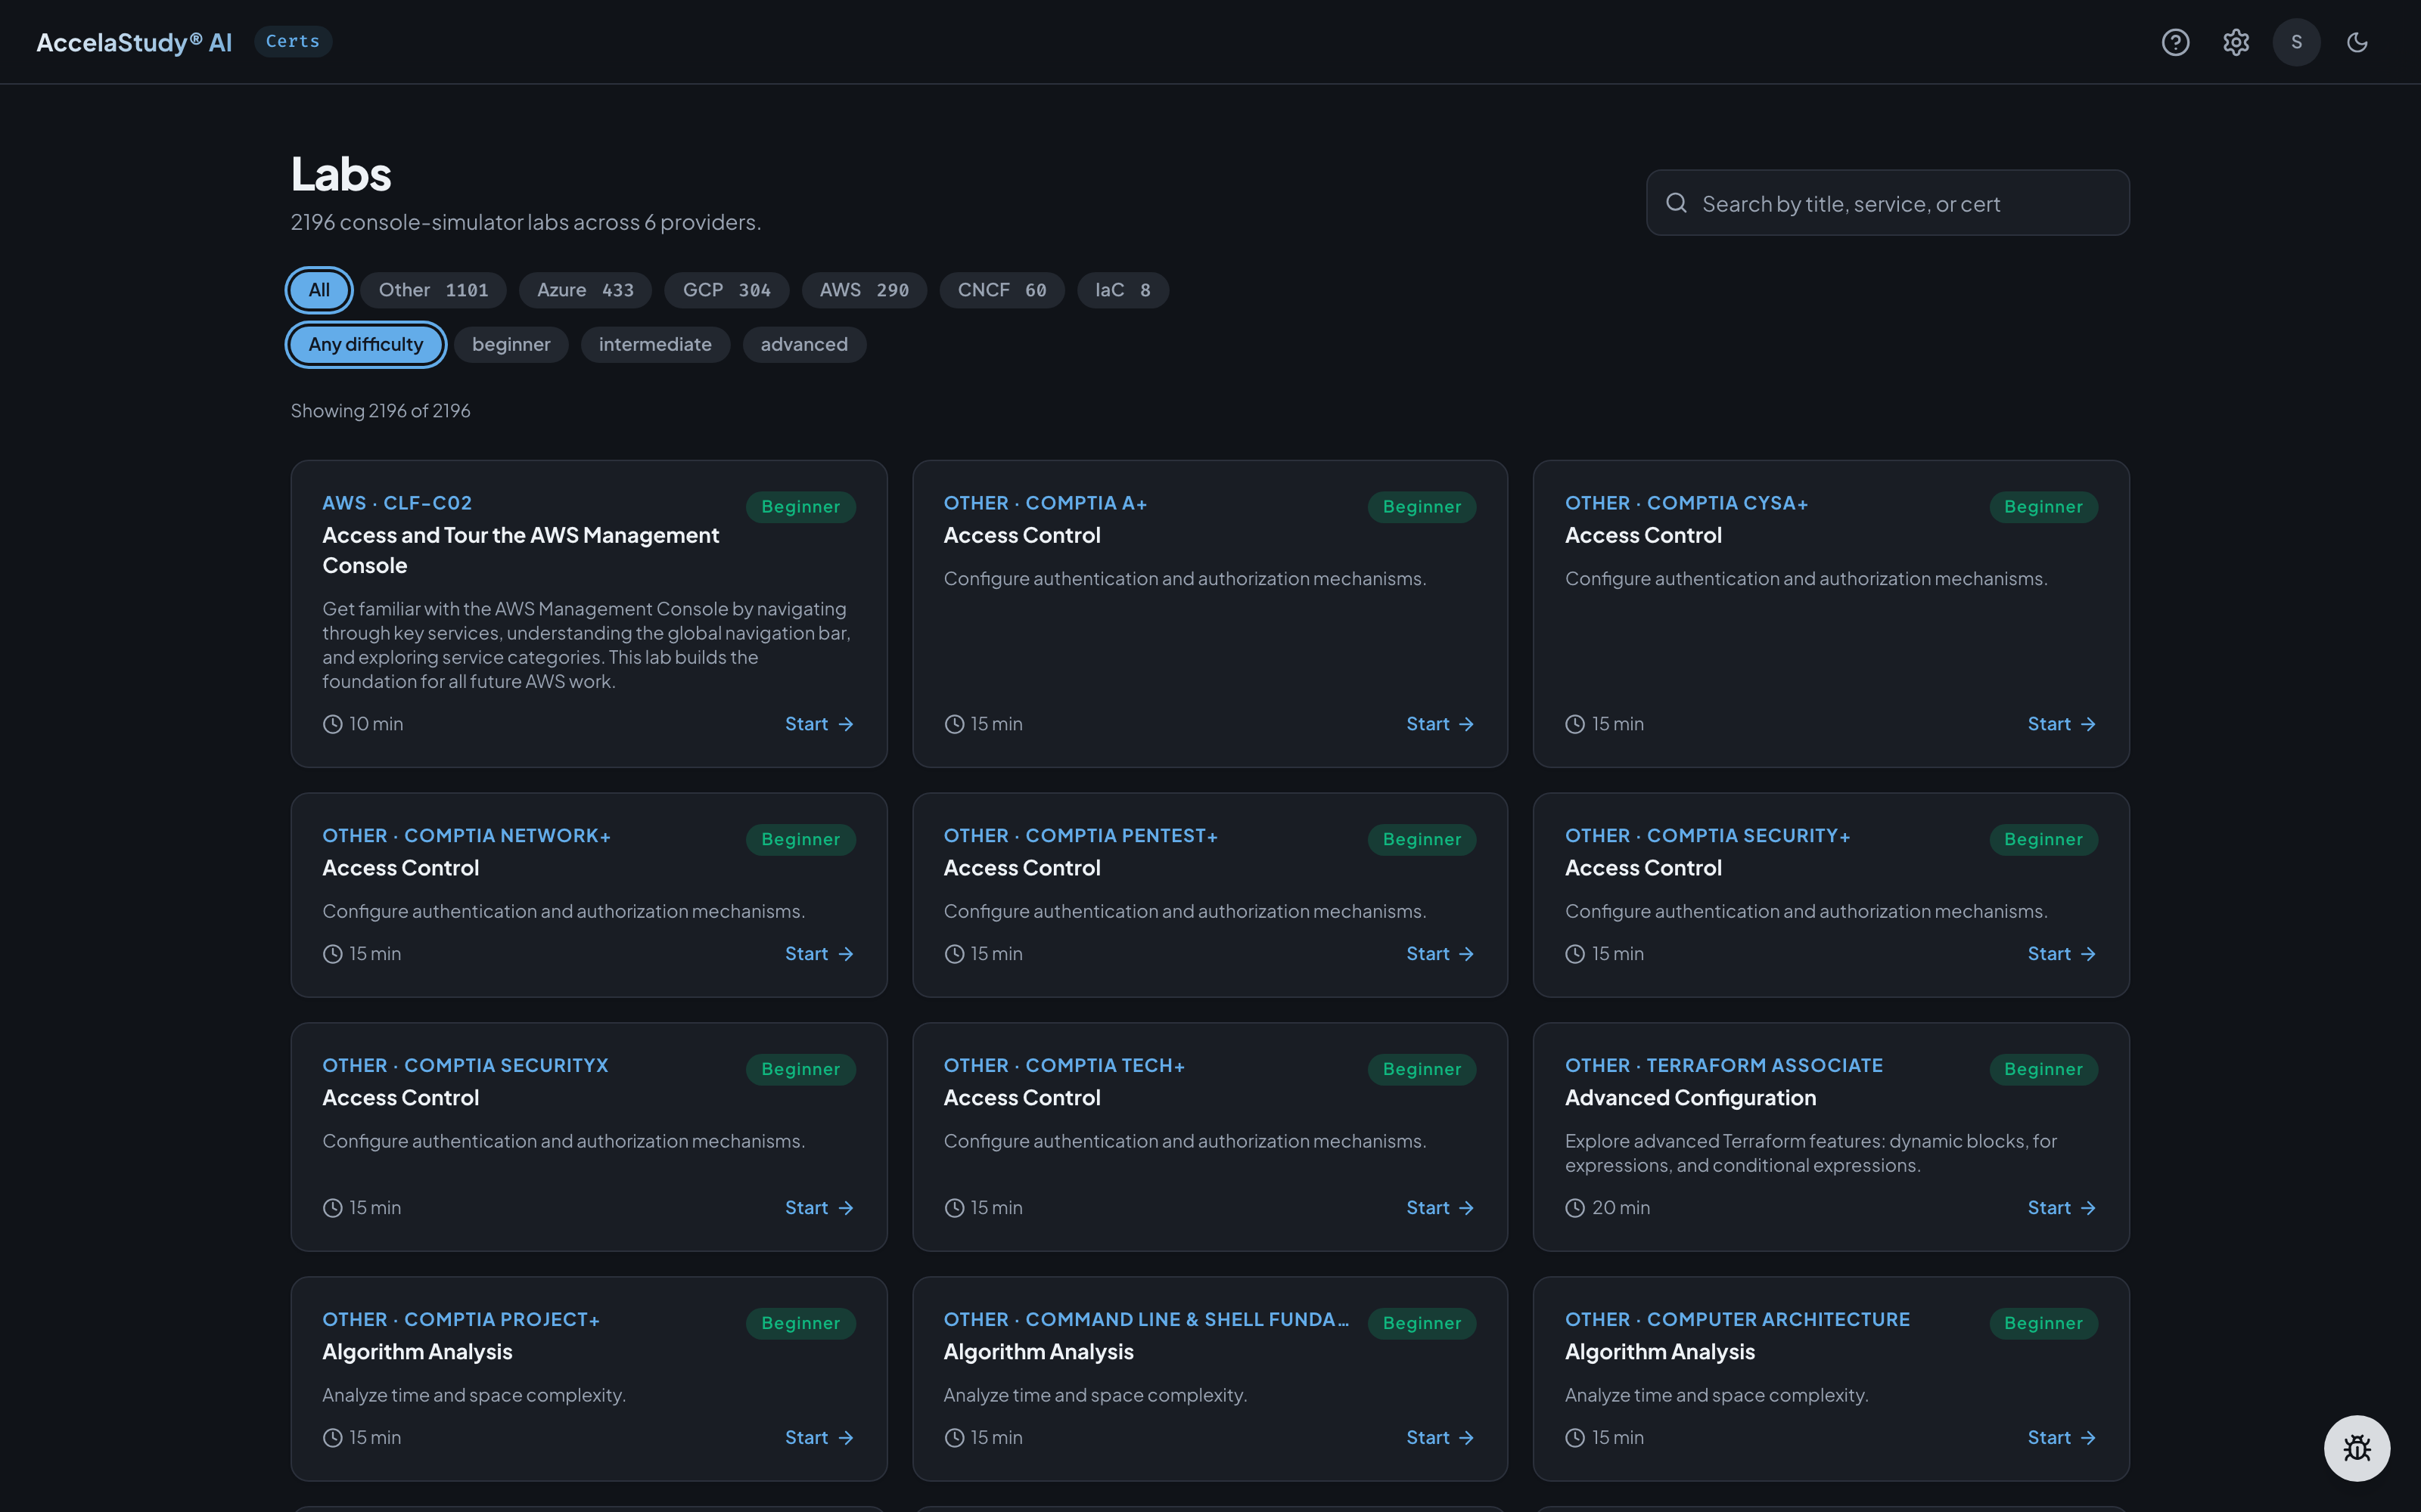Image resolution: width=2421 pixels, height=1512 pixels.
Task: Start the CompTIA CySA+ Access Control lab
Action: point(2062,724)
